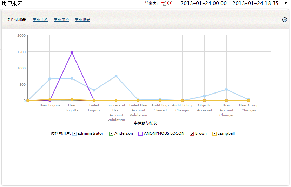
Task: Click 'User Group Changes' axis label
Action: pos(249,108)
